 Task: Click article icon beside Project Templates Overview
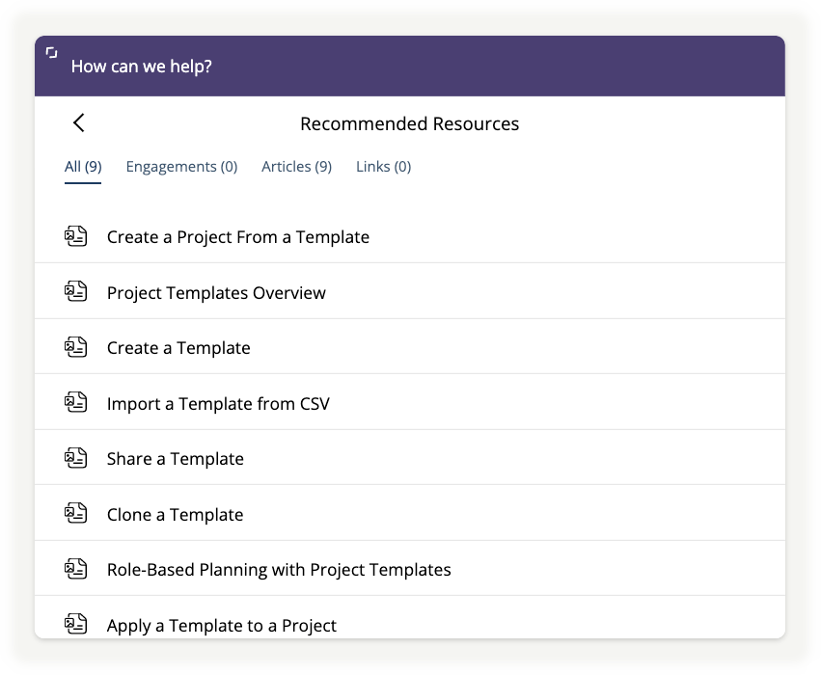pos(76,291)
